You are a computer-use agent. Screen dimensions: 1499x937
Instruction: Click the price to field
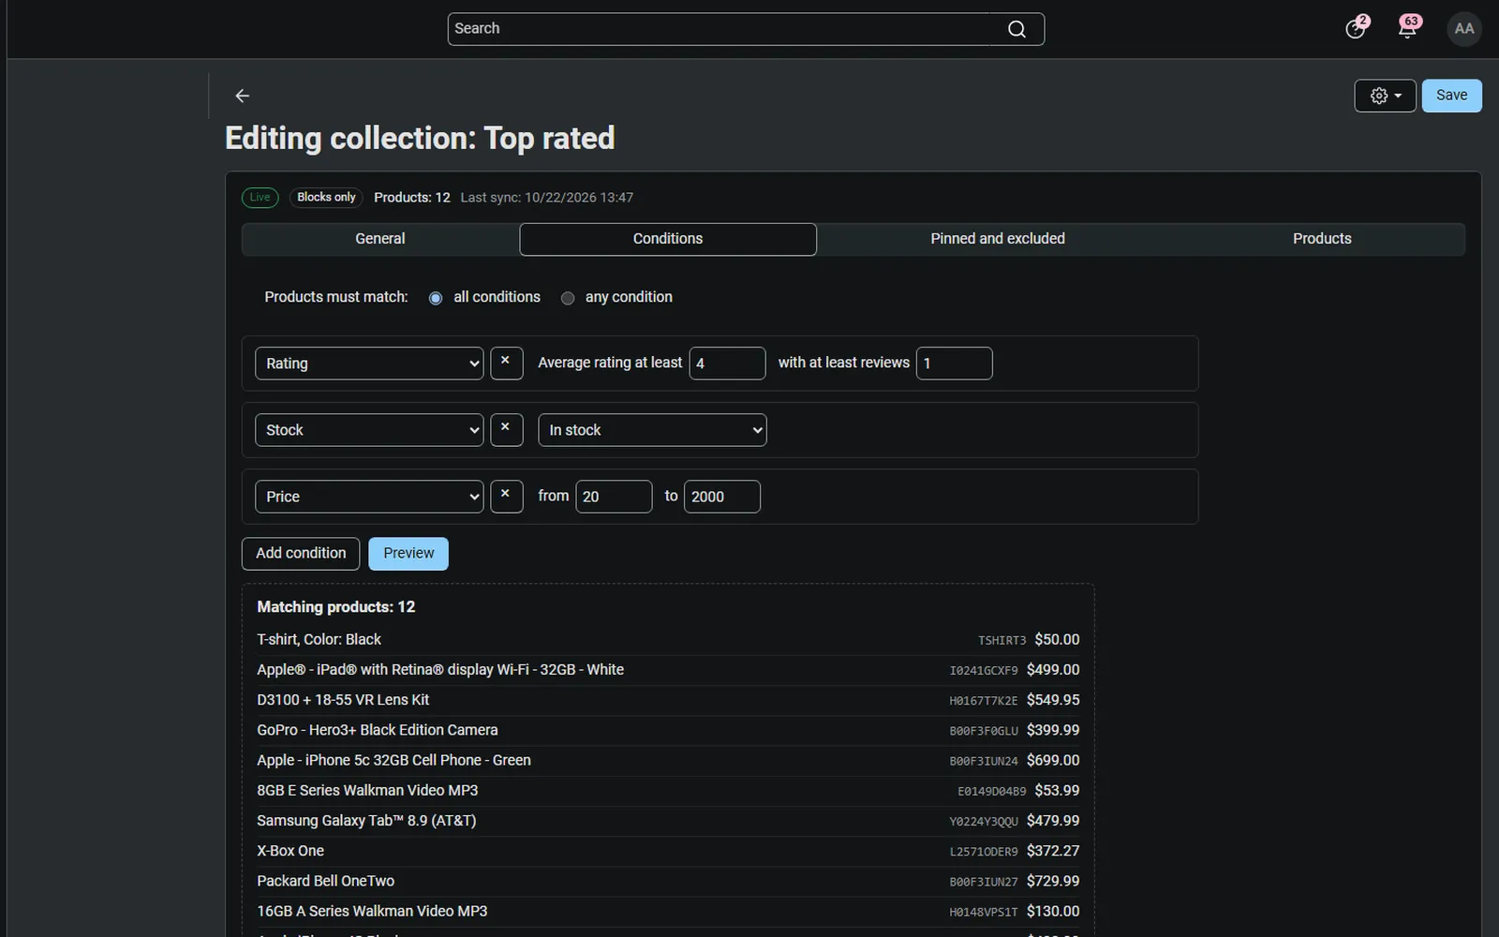(722, 497)
